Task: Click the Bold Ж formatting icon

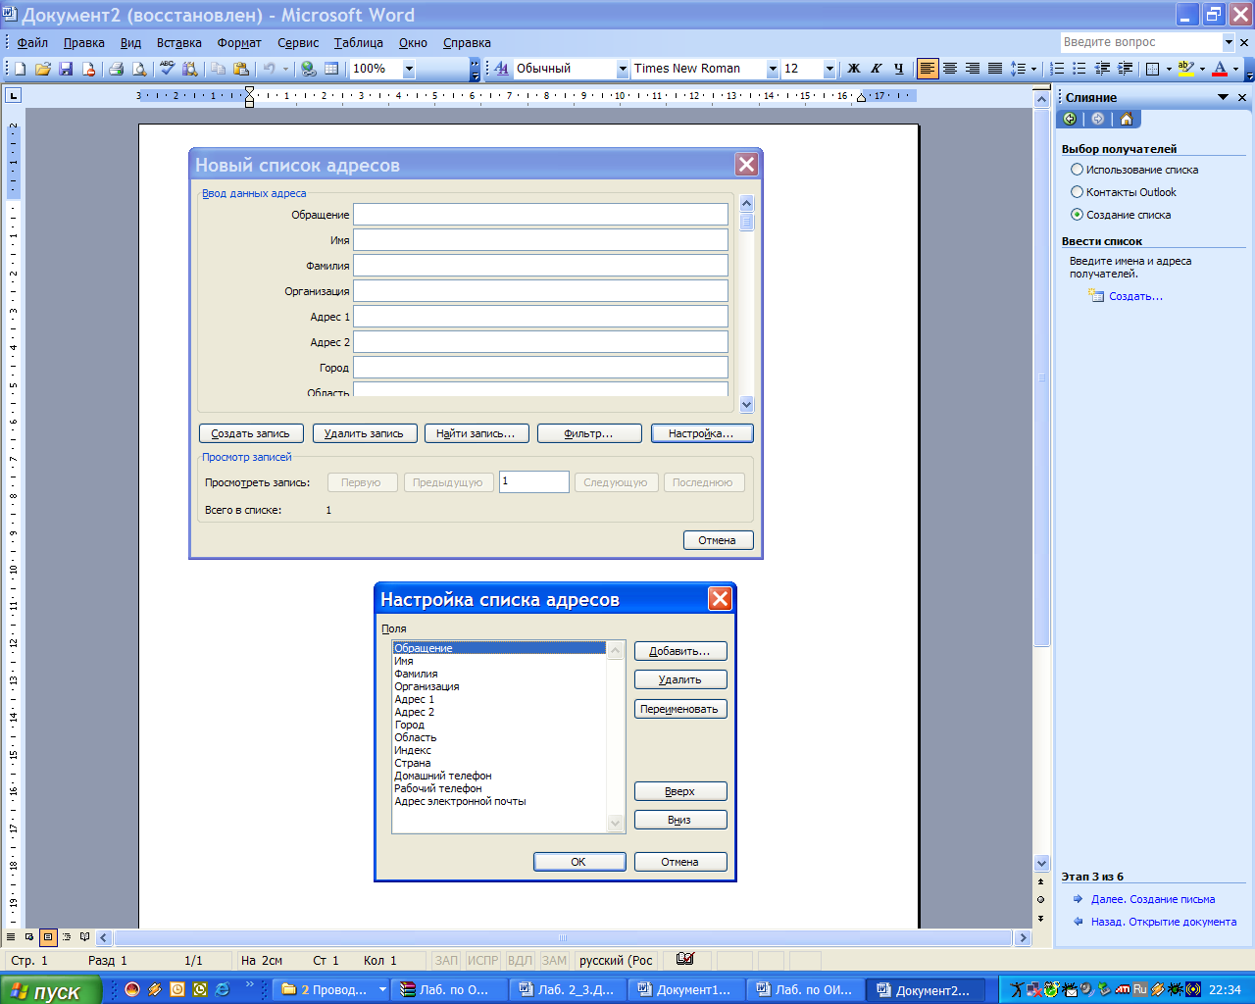Action: tap(853, 69)
